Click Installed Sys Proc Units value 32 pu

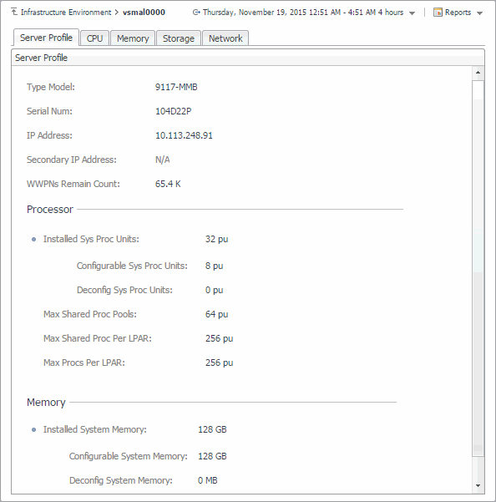tap(216, 239)
